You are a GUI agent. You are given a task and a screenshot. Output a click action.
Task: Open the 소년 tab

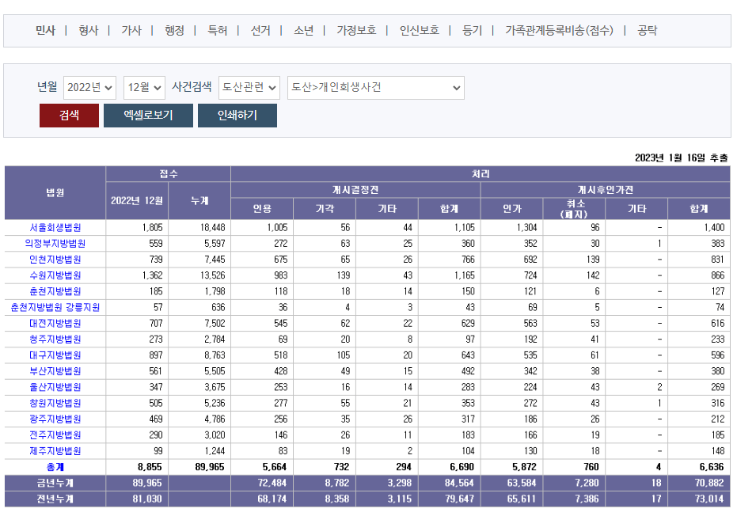[x=304, y=31]
